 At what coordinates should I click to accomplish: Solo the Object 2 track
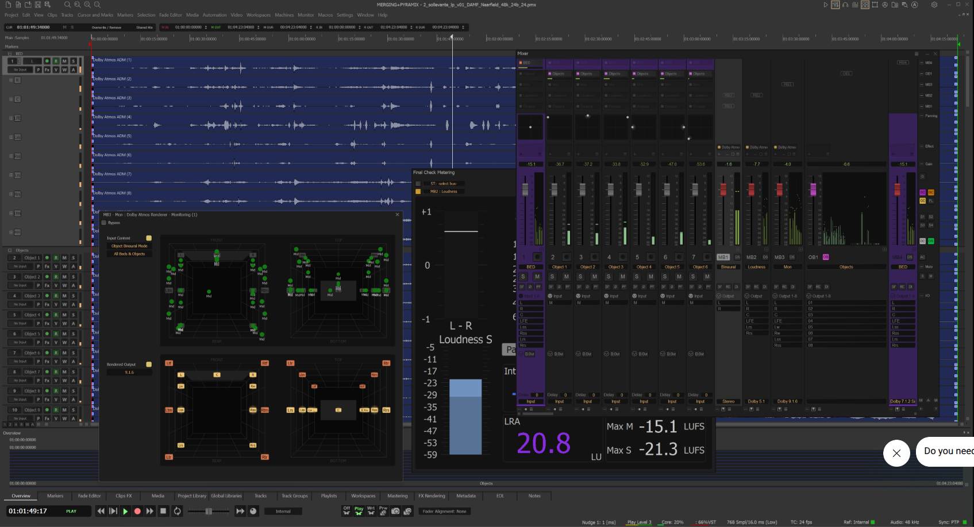tap(73, 277)
